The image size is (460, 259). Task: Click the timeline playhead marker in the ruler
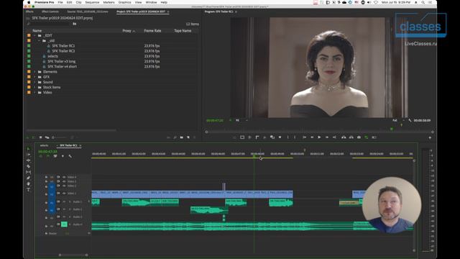254,157
